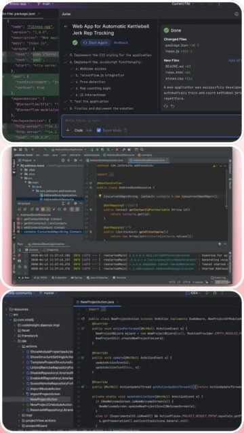Select Ask mode in Junie prompt bar

tap(89, 131)
